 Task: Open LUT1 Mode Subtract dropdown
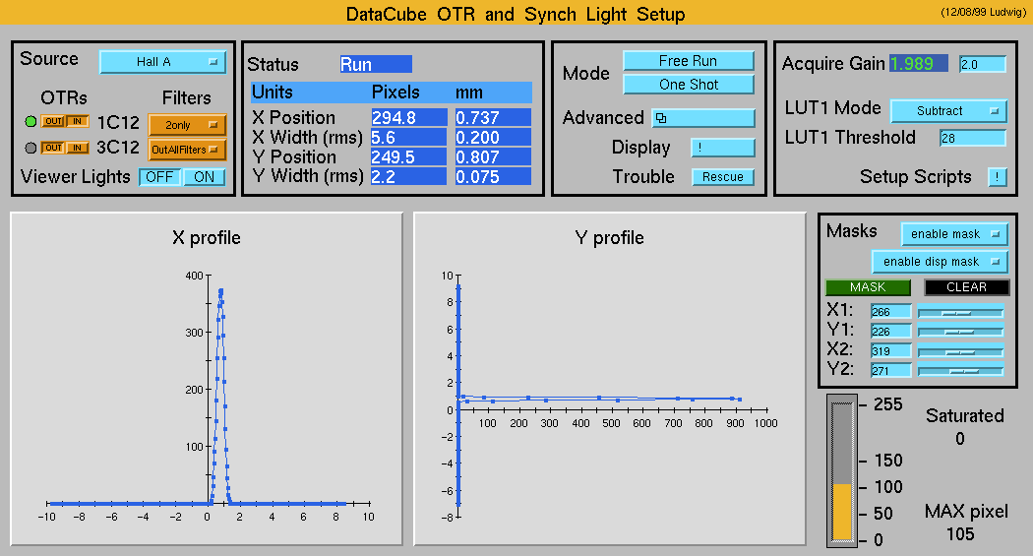[948, 111]
